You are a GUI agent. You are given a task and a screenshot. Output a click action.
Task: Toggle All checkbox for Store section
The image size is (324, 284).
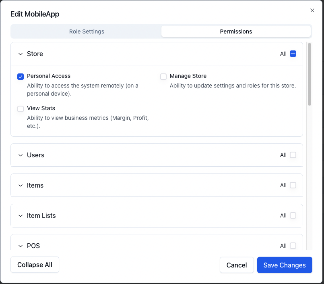pos(293,54)
